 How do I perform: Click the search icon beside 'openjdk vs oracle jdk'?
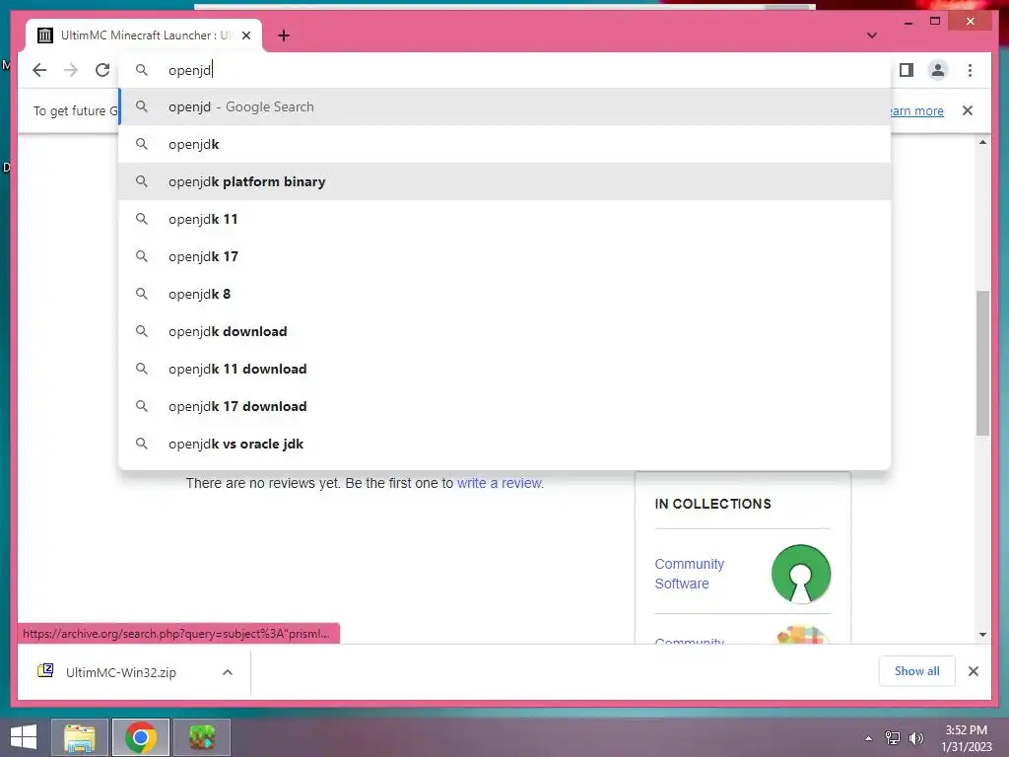tap(142, 444)
